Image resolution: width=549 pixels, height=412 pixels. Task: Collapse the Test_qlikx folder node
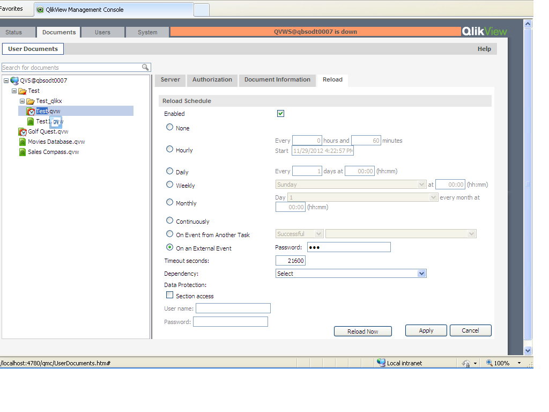[x=22, y=101]
